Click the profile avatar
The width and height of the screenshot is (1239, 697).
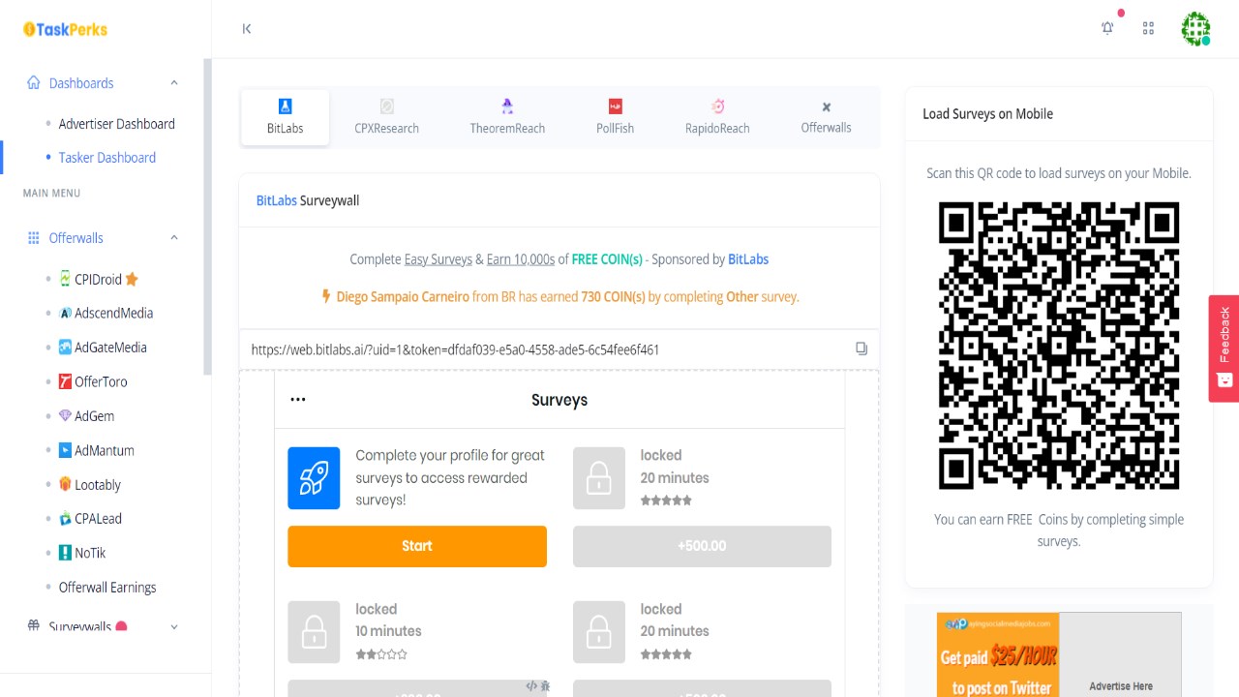[1195, 28]
